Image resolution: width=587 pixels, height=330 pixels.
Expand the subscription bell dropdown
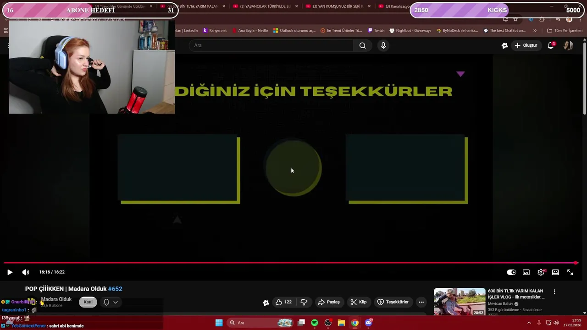click(111, 302)
